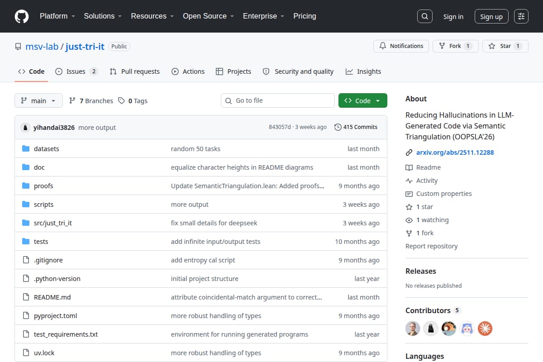Switch to the Projects tab
The width and height of the screenshot is (543, 362).
tap(233, 71)
